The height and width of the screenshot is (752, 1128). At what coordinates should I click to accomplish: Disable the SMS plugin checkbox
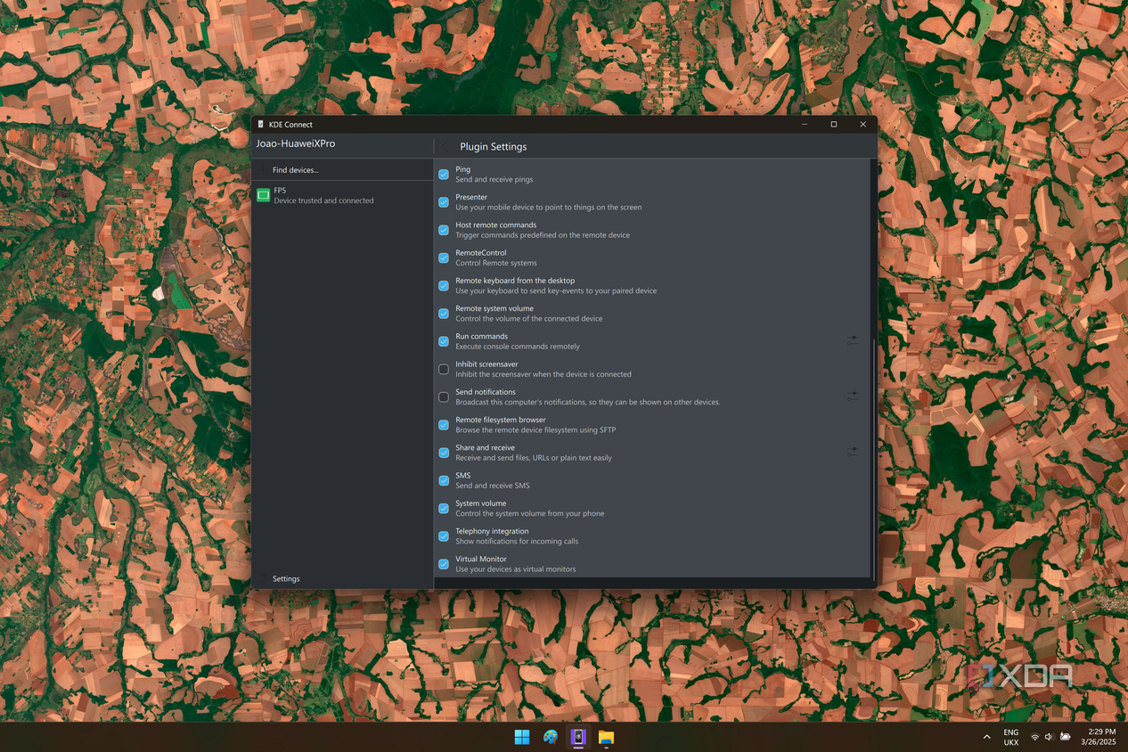[x=444, y=480]
